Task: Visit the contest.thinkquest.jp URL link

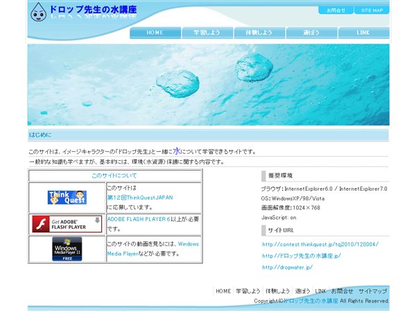Action: (x=320, y=244)
